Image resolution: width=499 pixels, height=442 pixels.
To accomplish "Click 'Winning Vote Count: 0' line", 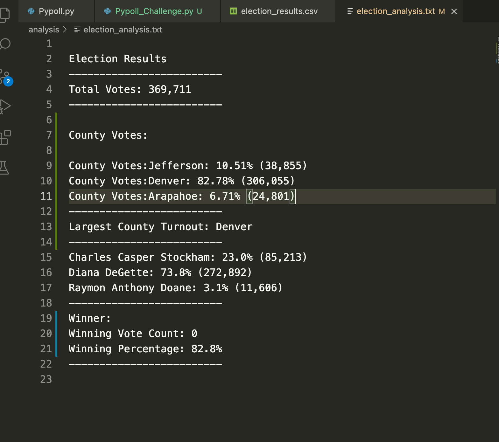I will [x=133, y=334].
